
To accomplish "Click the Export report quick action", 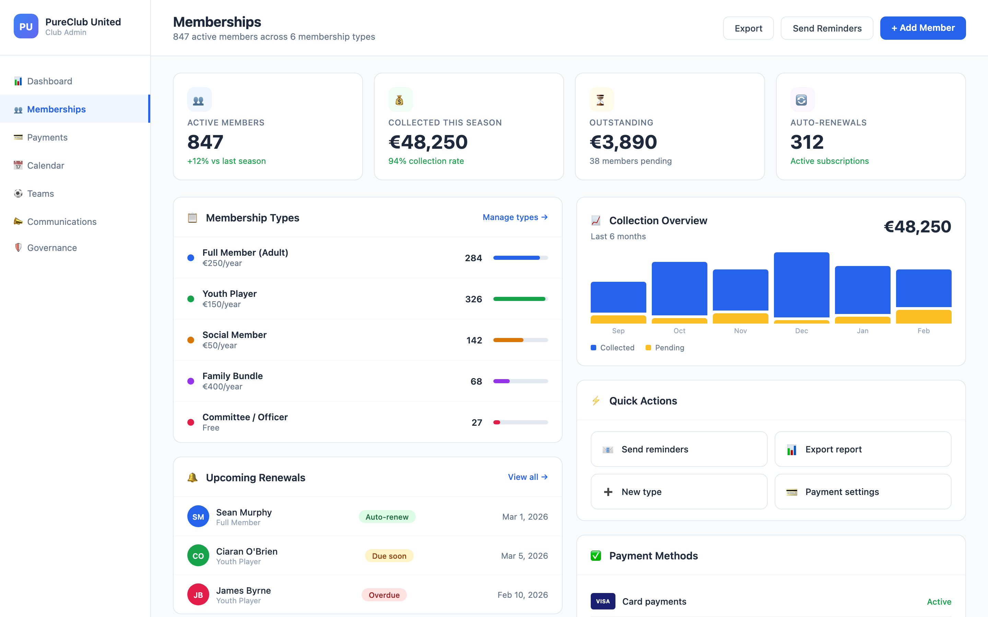I will coord(863,449).
